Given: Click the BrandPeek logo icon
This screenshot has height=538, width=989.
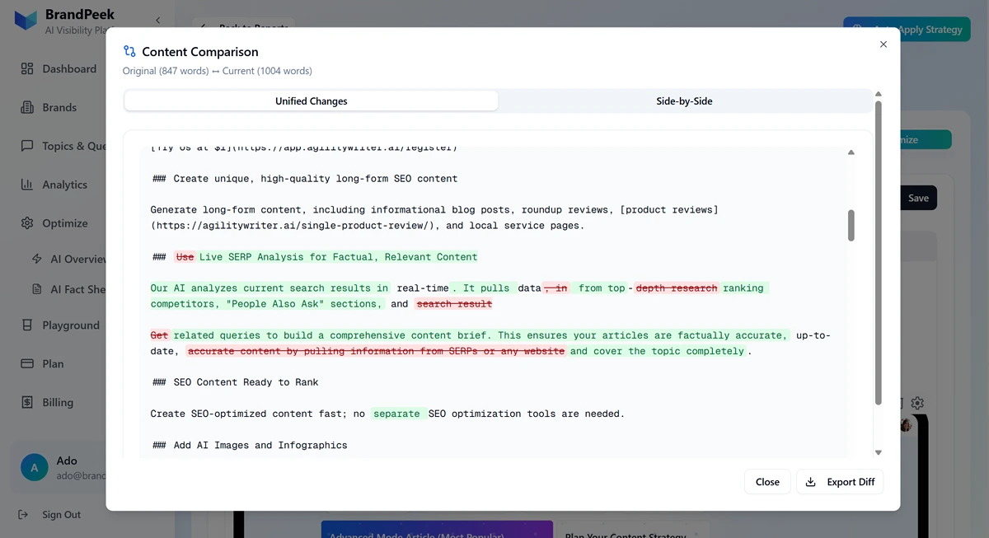Looking at the screenshot, I should 26,21.
